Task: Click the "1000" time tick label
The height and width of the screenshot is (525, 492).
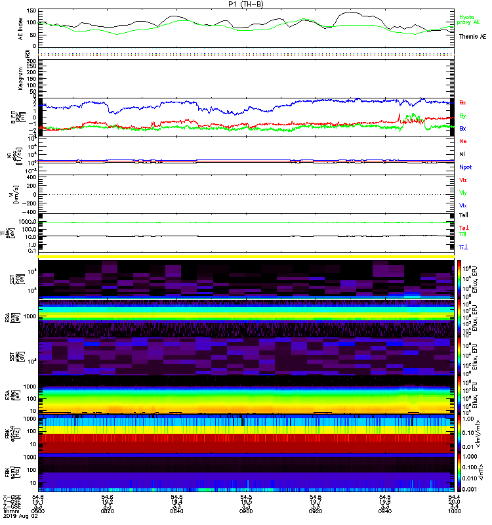Action: [454, 511]
